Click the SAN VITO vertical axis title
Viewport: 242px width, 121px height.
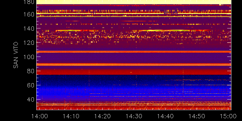point(16,55)
